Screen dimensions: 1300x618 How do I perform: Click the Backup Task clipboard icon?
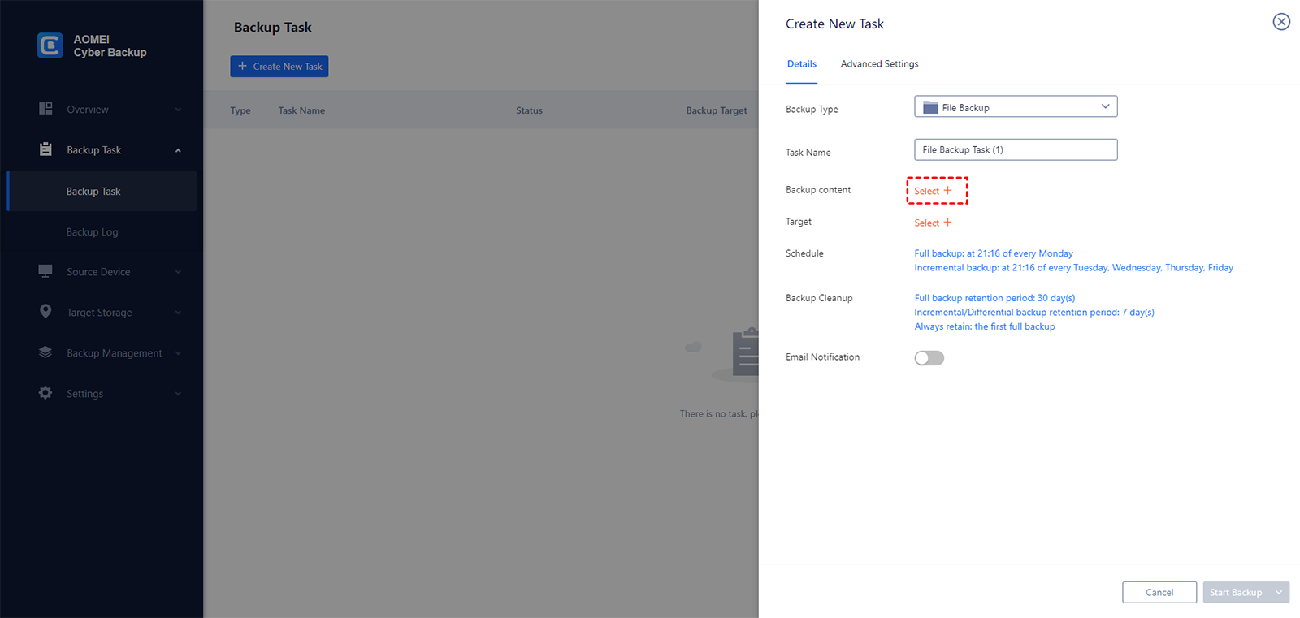tap(45, 149)
